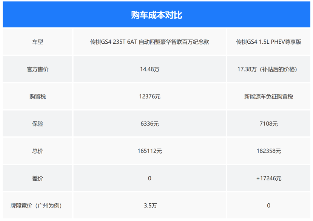Select the 3.5万 license plate bid cell
Screen dimensions: 313x221
click(150, 206)
